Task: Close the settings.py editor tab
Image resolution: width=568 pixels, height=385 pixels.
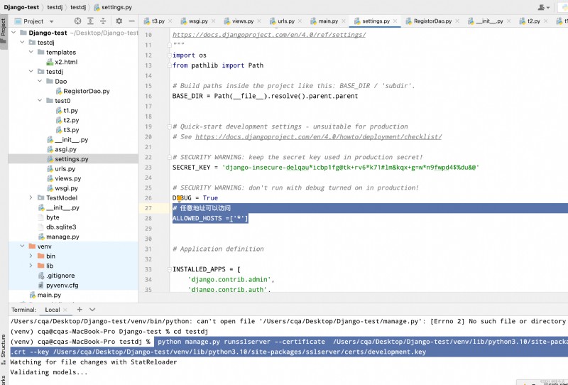Action: pyautogui.click(x=395, y=21)
